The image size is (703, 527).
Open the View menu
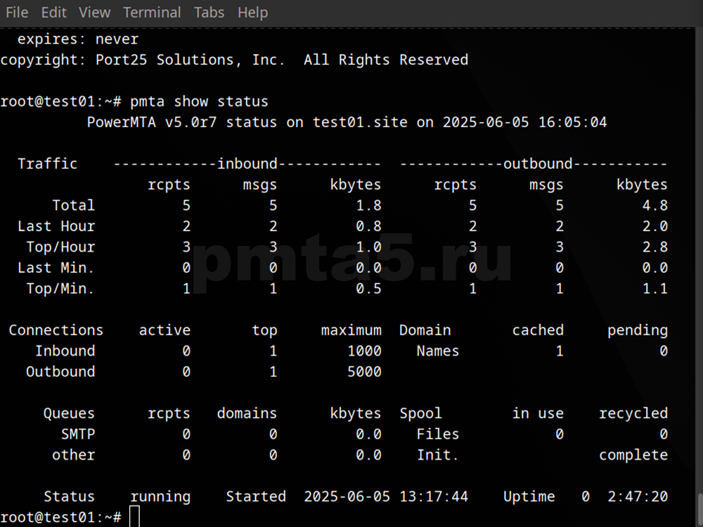click(x=95, y=13)
